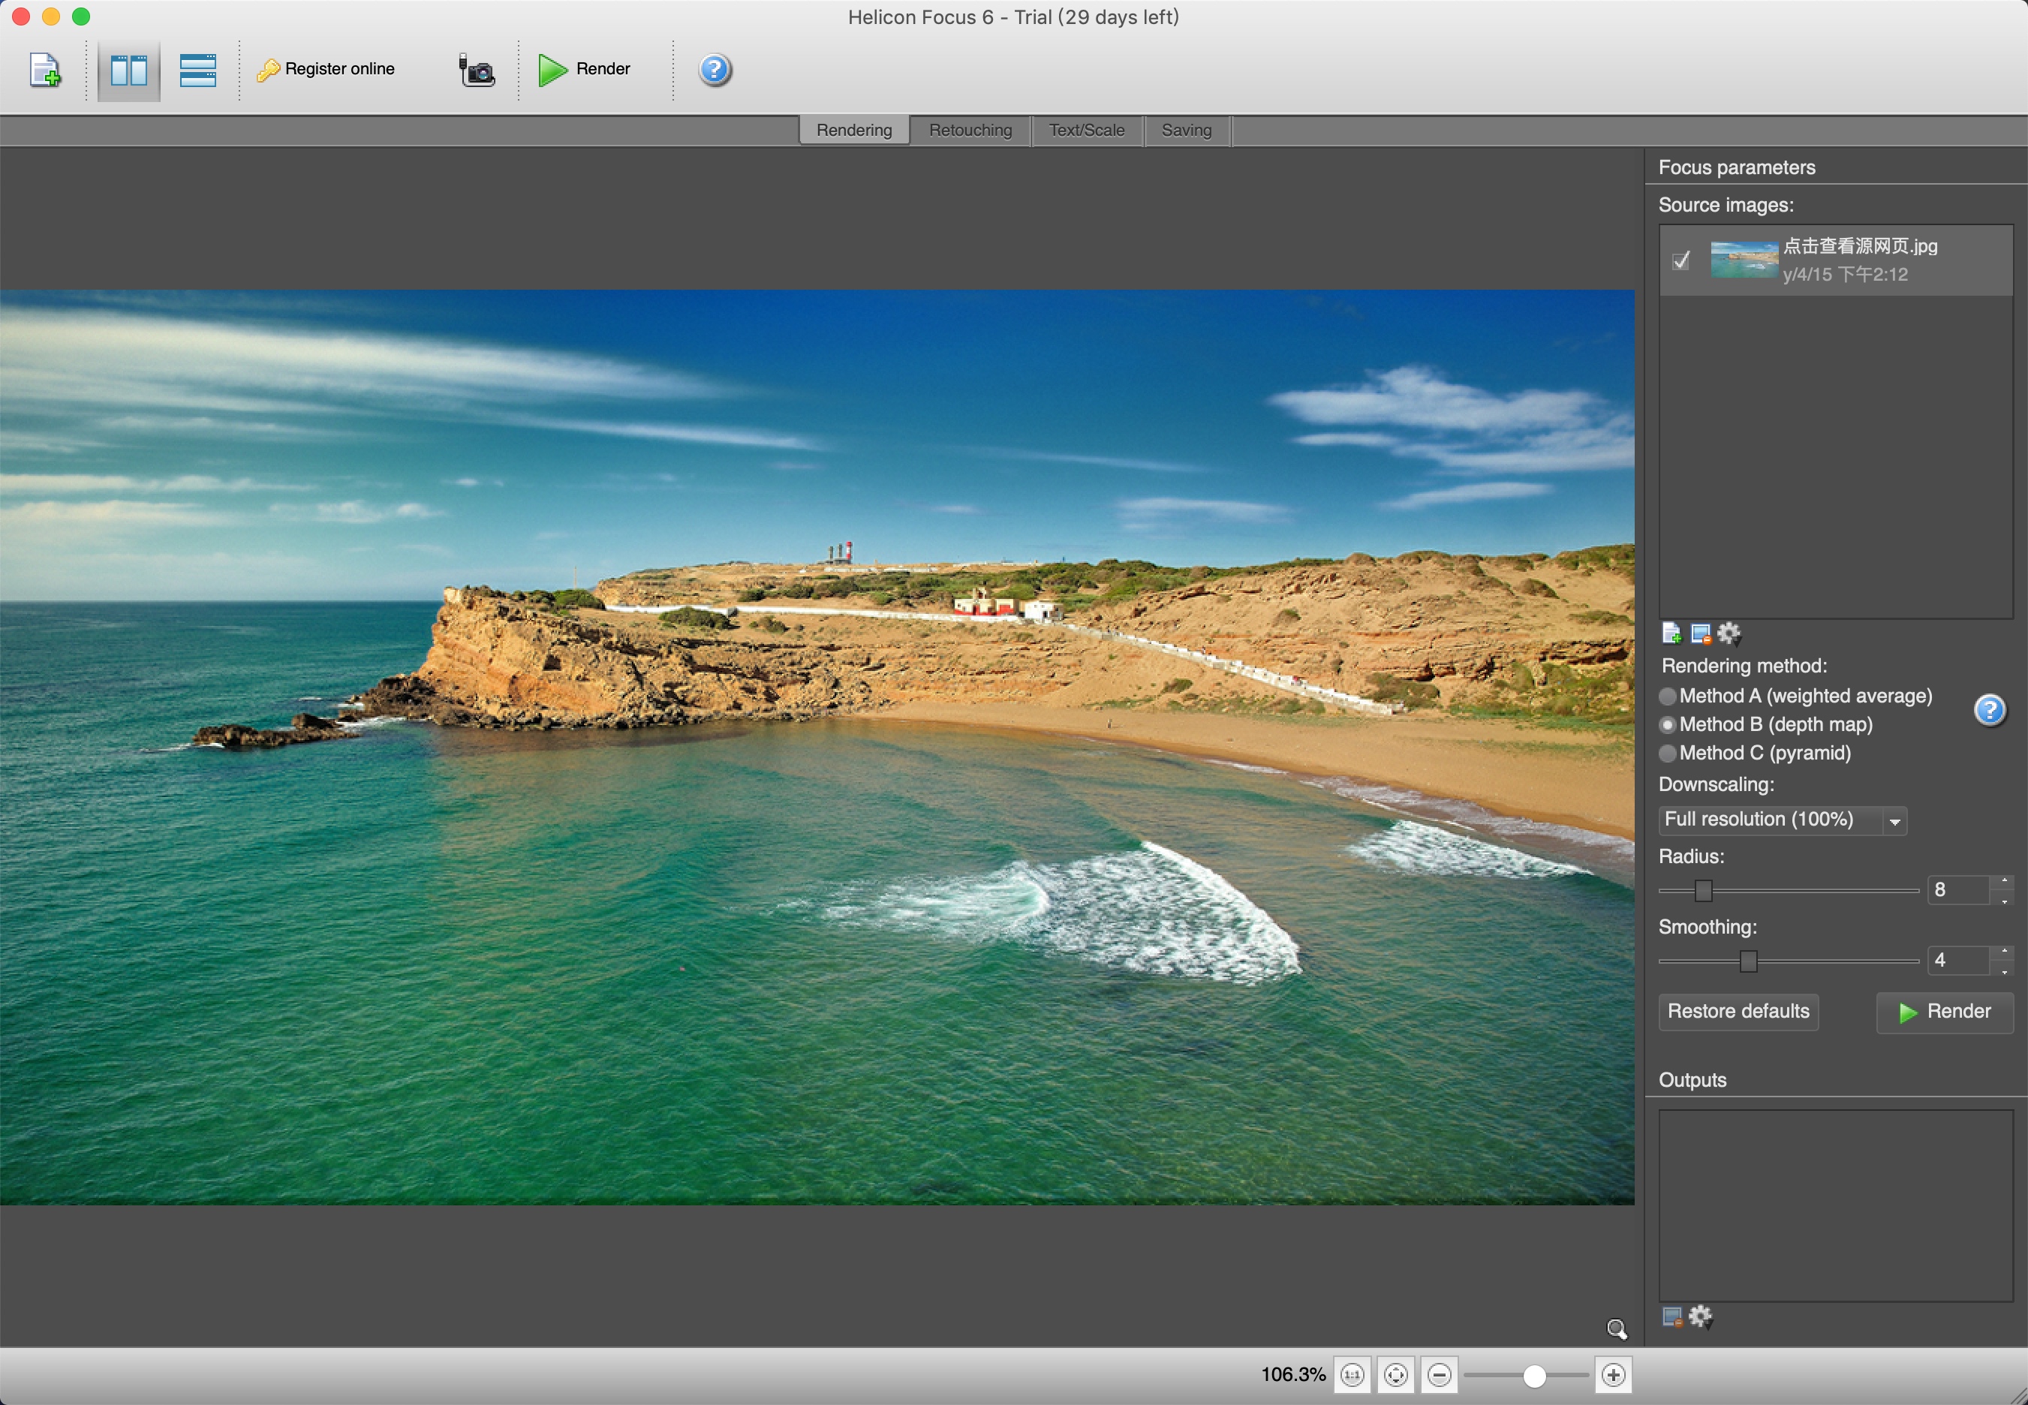Viewport: 2028px width, 1405px height.
Task: Fit the image to the window
Action: 1395,1374
